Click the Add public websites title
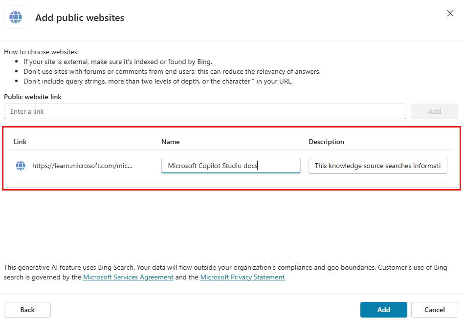Image resolution: width=465 pixels, height=320 pixels. point(80,18)
